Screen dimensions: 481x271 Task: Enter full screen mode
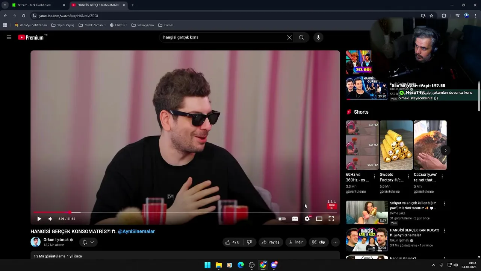[331, 219]
